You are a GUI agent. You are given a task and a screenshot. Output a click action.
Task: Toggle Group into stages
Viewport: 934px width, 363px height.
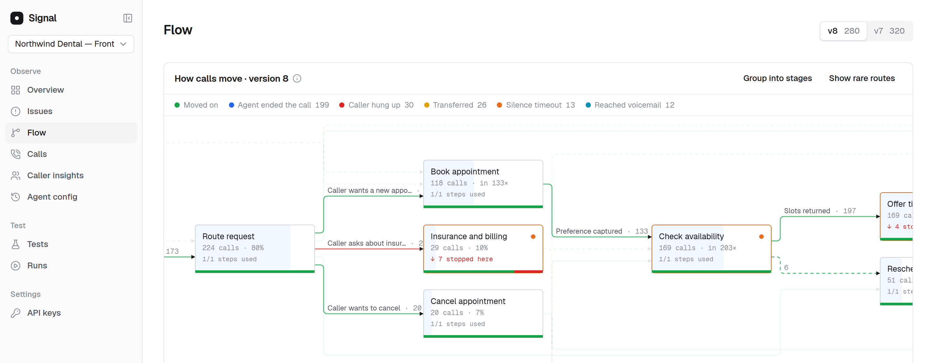tap(777, 78)
